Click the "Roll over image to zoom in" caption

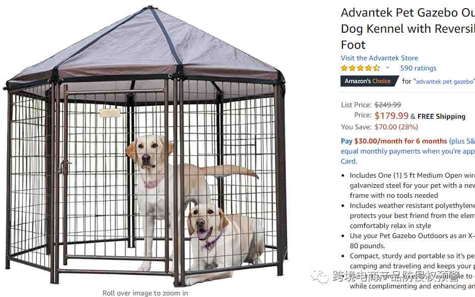145,293
